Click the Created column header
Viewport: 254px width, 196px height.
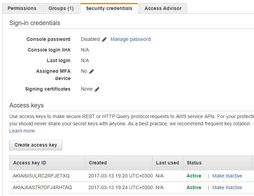(119, 163)
